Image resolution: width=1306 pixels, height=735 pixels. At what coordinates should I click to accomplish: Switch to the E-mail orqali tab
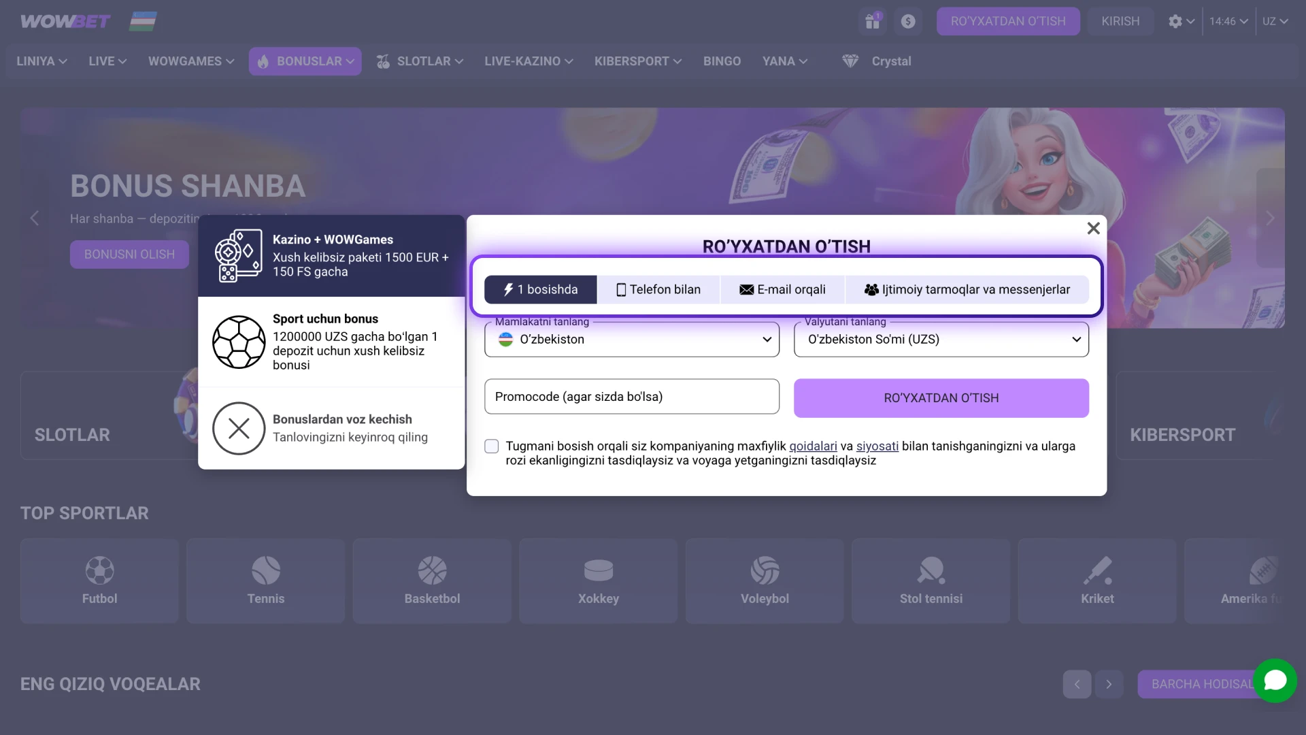pyautogui.click(x=782, y=290)
